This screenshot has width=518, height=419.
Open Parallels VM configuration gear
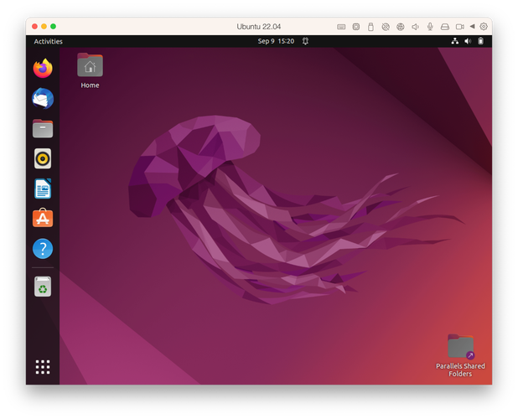pos(484,27)
